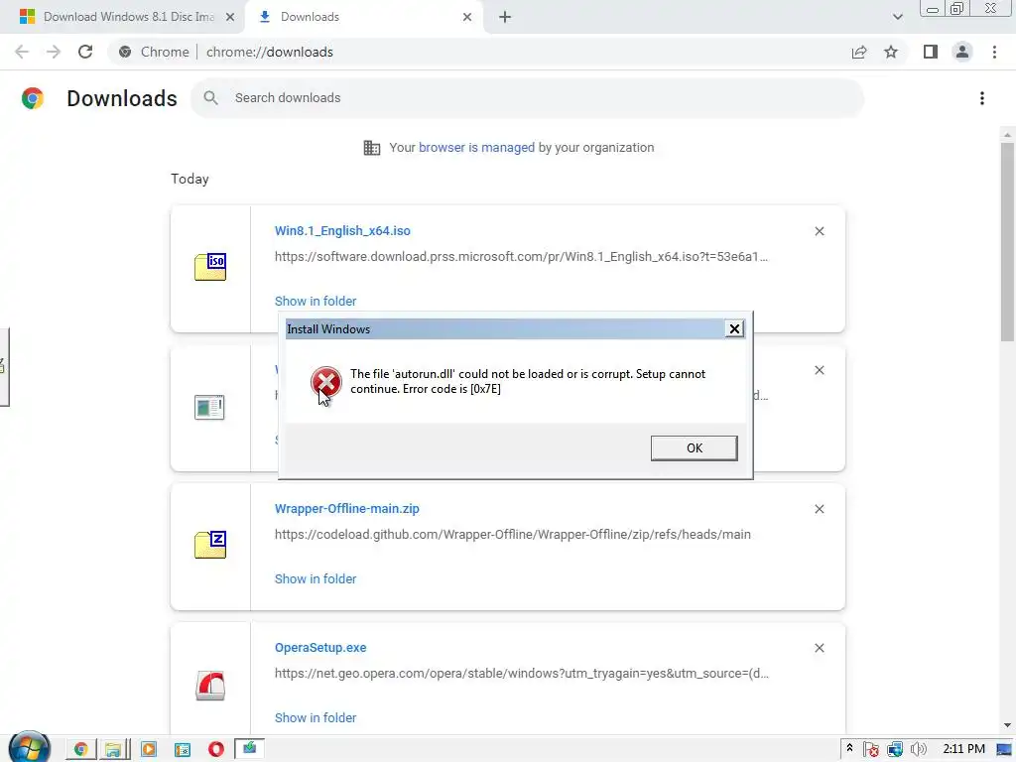This screenshot has height=762, width=1016.
Task: Open Windows Explorer from the taskbar
Action: 113,749
